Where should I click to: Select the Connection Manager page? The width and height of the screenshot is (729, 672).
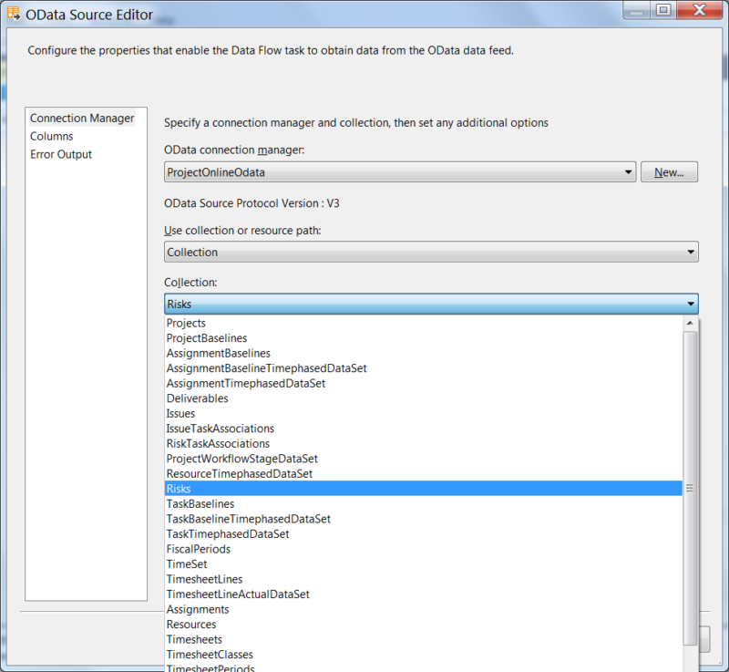point(82,118)
